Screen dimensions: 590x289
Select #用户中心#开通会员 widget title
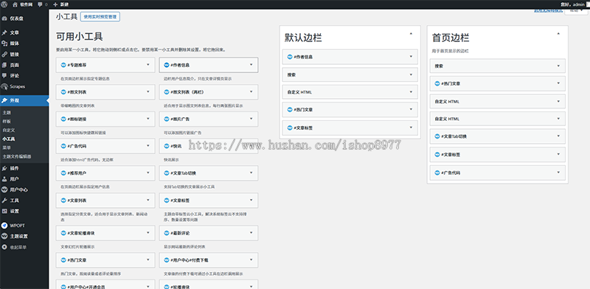point(86,287)
